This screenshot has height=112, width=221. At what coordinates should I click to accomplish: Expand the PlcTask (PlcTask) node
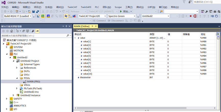tap(17, 88)
